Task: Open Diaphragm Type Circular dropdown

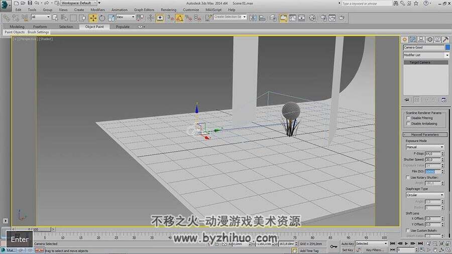Action: pyautogui.click(x=424, y=195)
